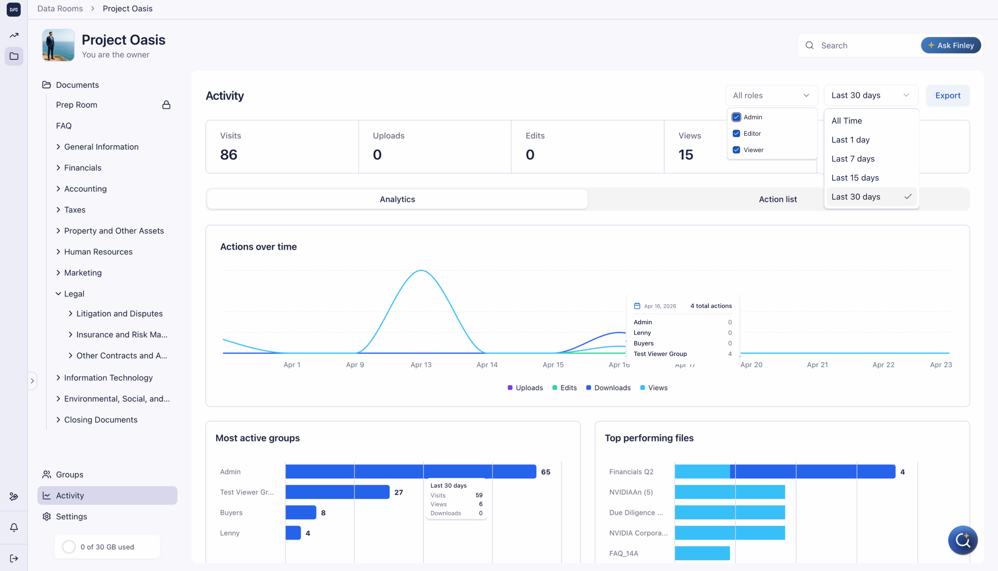Click the logout icon at bottom left
Viewport: 998px width, 571px height.
(x=14, y=558)
